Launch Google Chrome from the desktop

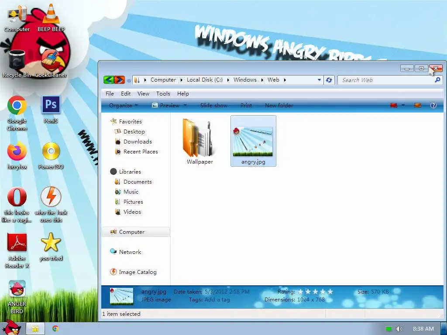click(17, 113)
